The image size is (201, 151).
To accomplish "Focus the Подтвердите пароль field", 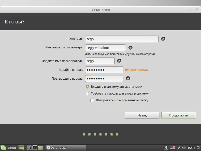I will click(x=104, y=78).
